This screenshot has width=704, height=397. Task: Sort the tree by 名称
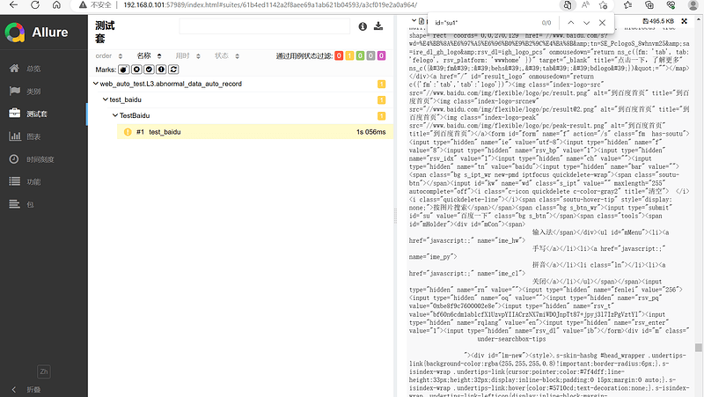tap(149, 55)
